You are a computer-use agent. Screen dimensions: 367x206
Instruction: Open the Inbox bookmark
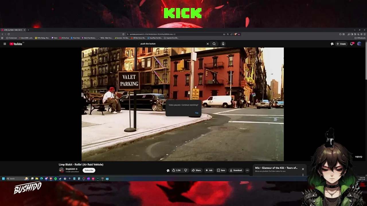(26, 38)
